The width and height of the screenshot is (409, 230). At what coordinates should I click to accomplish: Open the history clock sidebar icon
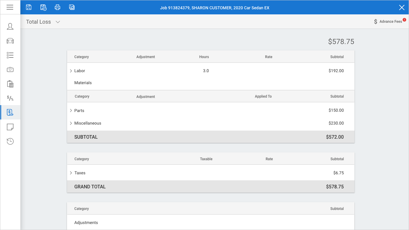pyautogui.click(x=10, y=141)
